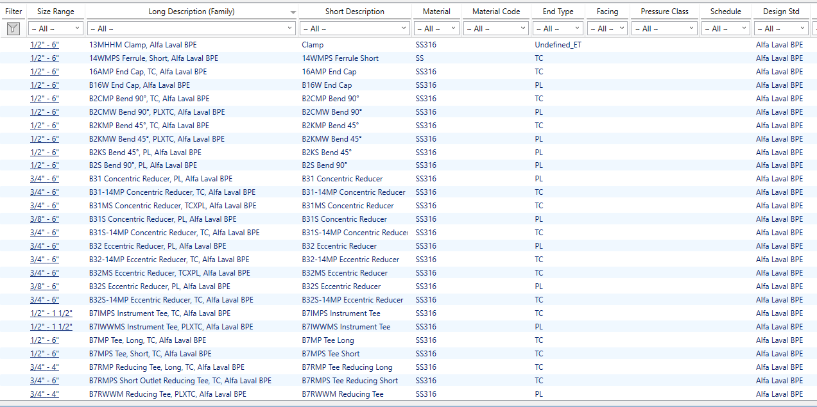Screen dimensions: 817x407
Task: Open the Long Description filter dropdown
Action: click(192, 28)
